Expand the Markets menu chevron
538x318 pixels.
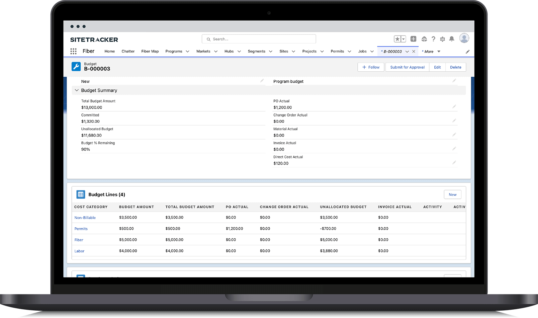click(x=216, y=51)
